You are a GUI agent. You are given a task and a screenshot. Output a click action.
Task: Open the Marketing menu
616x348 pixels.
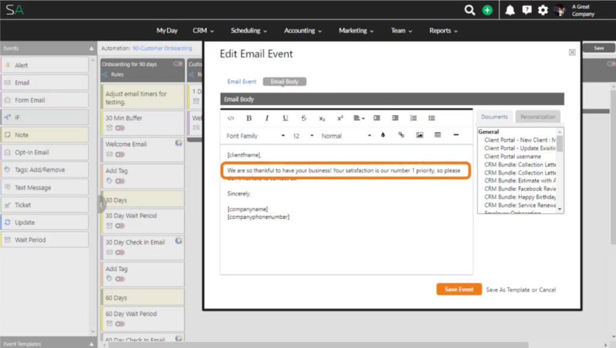(x=356, y=31)
